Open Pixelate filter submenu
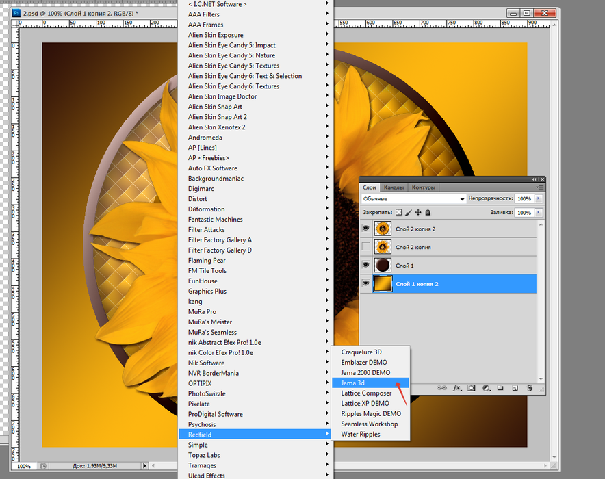Image resolution: width=605 pixels, height=479 pixels. tap(255, 404)
